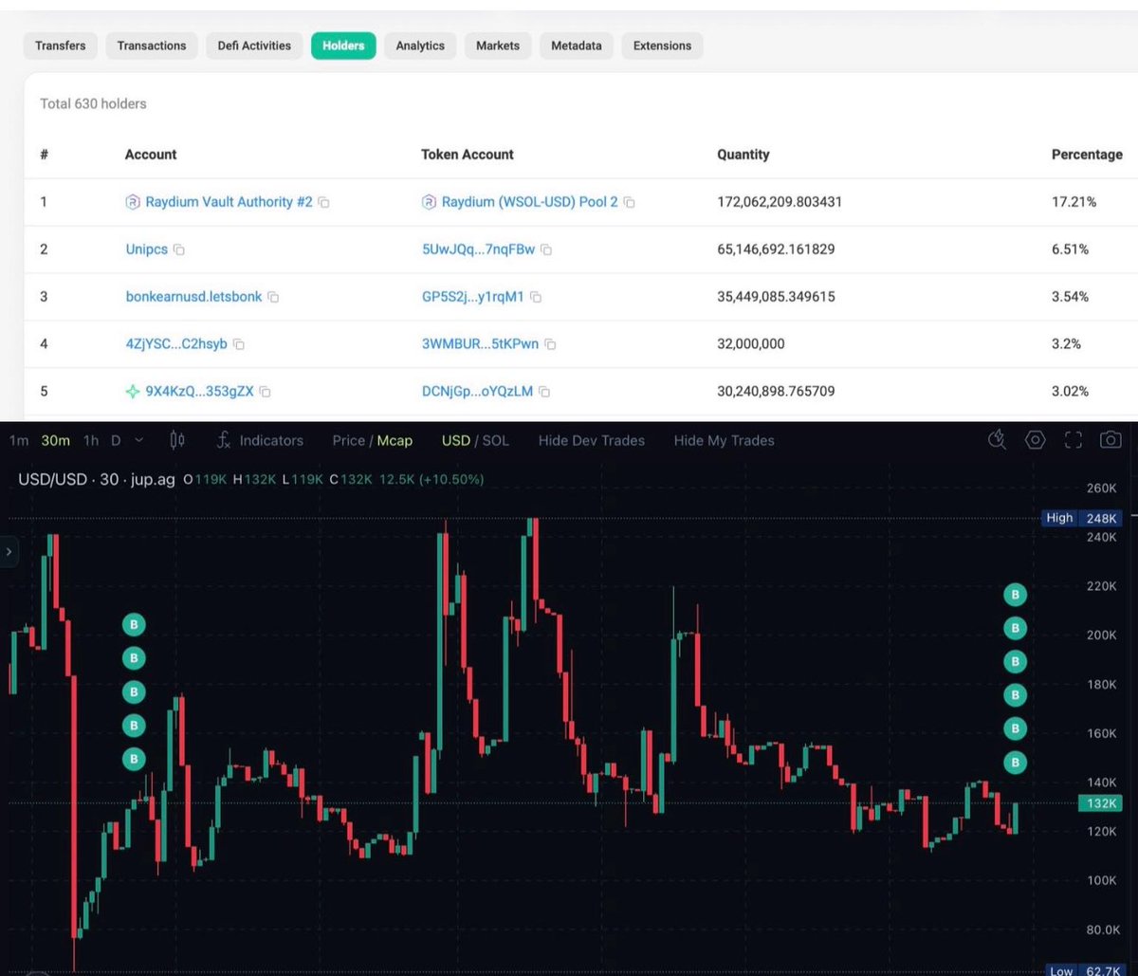Select the 1m timeframe
The height and width of the screenshot is (976, 1138).
(18, 440)
